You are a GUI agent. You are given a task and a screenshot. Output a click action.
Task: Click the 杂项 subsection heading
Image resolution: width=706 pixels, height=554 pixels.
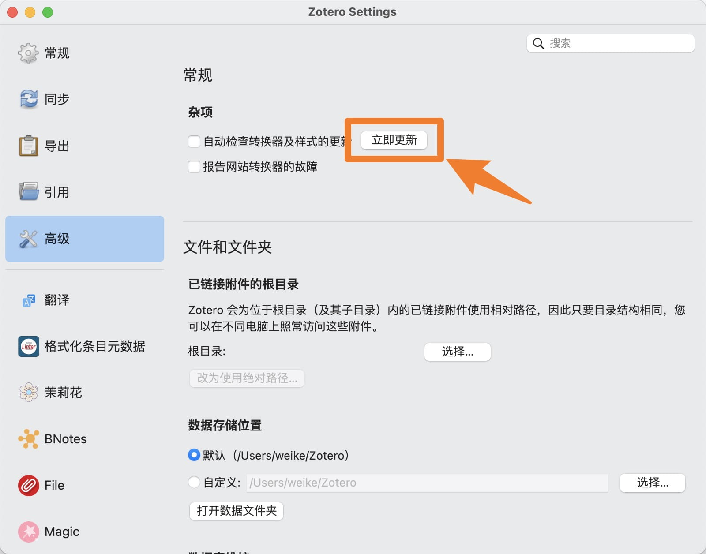pyautogui.click(x=200, y=112)
